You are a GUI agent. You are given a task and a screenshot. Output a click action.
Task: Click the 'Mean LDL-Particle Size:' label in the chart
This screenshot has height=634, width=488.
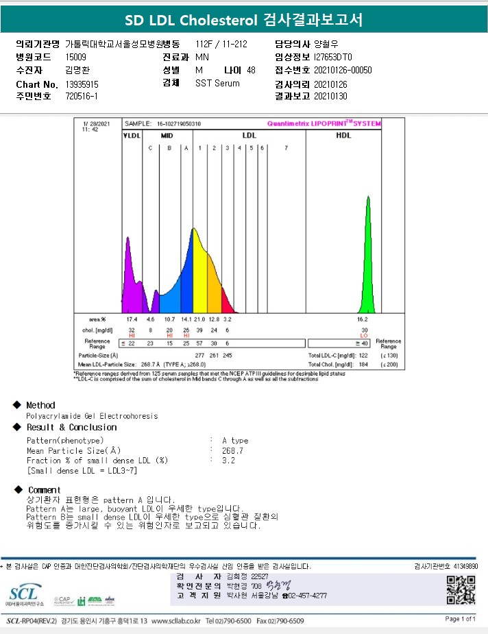[x=107, y=365]
